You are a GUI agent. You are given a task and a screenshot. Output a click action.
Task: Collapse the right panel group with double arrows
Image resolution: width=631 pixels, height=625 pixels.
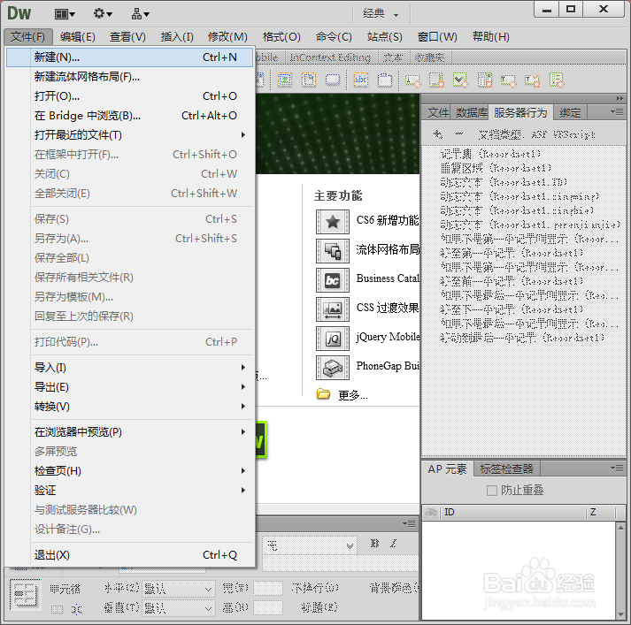pos(619,98)
